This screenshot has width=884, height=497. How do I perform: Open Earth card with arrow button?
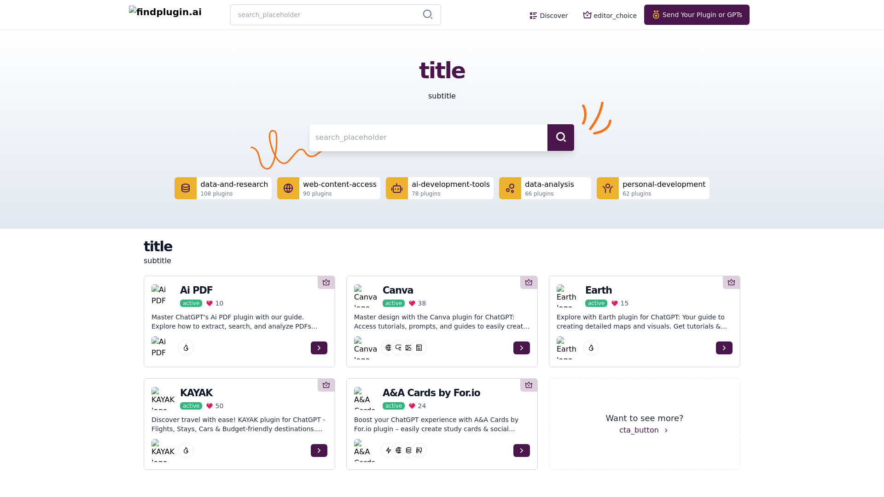point(724,348)
